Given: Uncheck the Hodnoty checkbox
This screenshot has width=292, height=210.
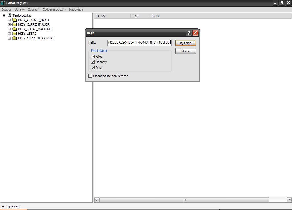Looking at the screenshot, I should [93, 62].
